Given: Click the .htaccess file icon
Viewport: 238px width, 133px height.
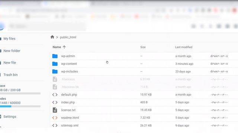Looking at the screenshot, I should pos(55,79).
